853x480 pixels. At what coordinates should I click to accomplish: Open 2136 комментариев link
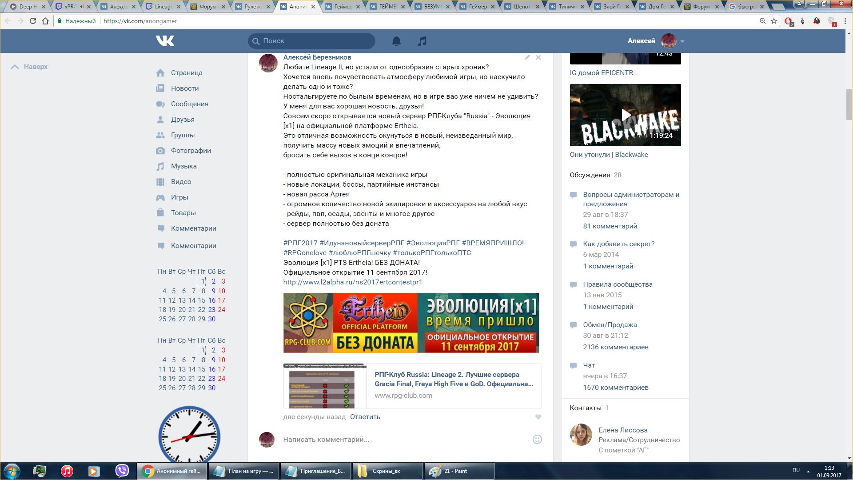(616, 347)
